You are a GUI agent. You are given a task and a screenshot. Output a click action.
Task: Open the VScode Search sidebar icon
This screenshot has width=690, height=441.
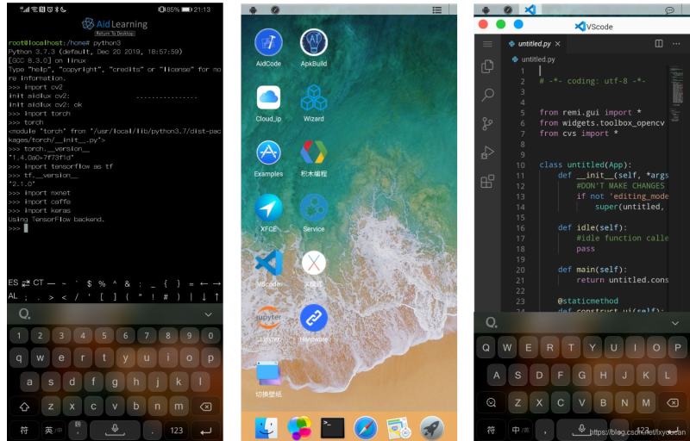point(487,95)
